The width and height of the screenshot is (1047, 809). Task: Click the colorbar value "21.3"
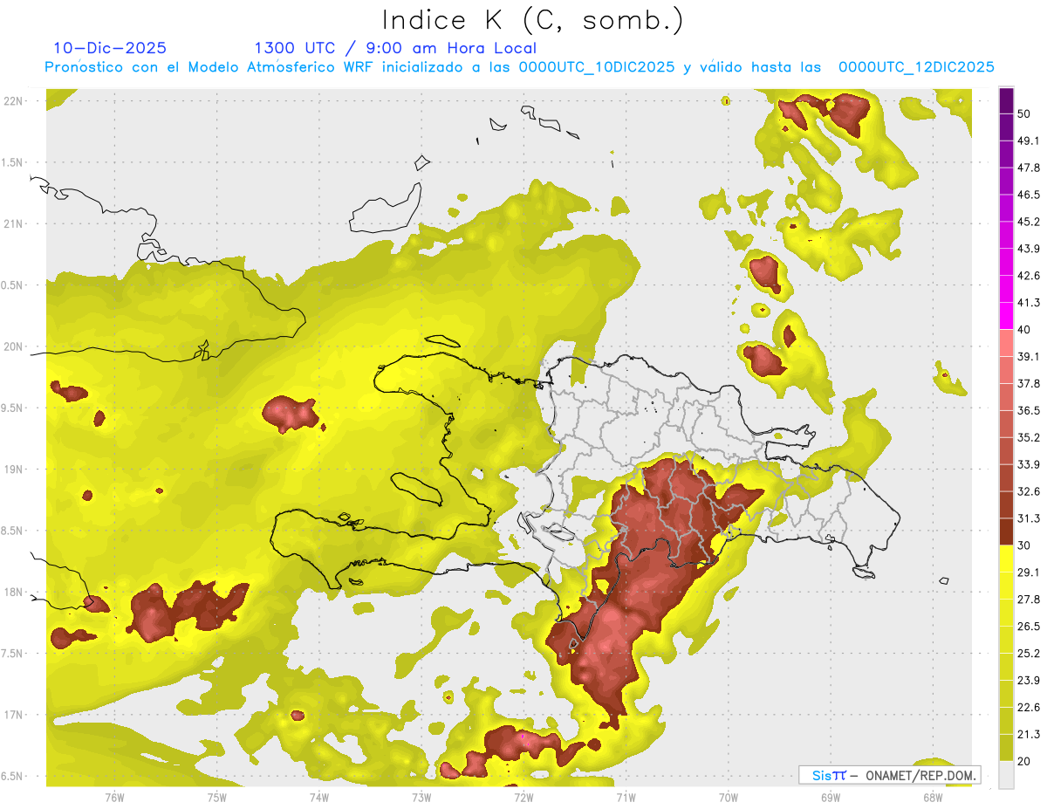click(1030, 734)
